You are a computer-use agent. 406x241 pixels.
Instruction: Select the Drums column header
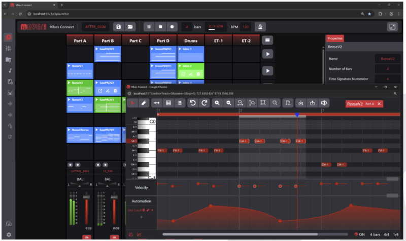(x=190, y=41)
